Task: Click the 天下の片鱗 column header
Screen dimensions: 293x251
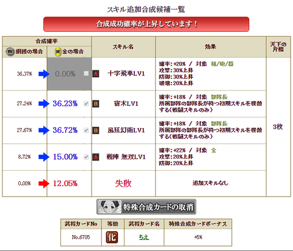Action: (x=278, y=47)
